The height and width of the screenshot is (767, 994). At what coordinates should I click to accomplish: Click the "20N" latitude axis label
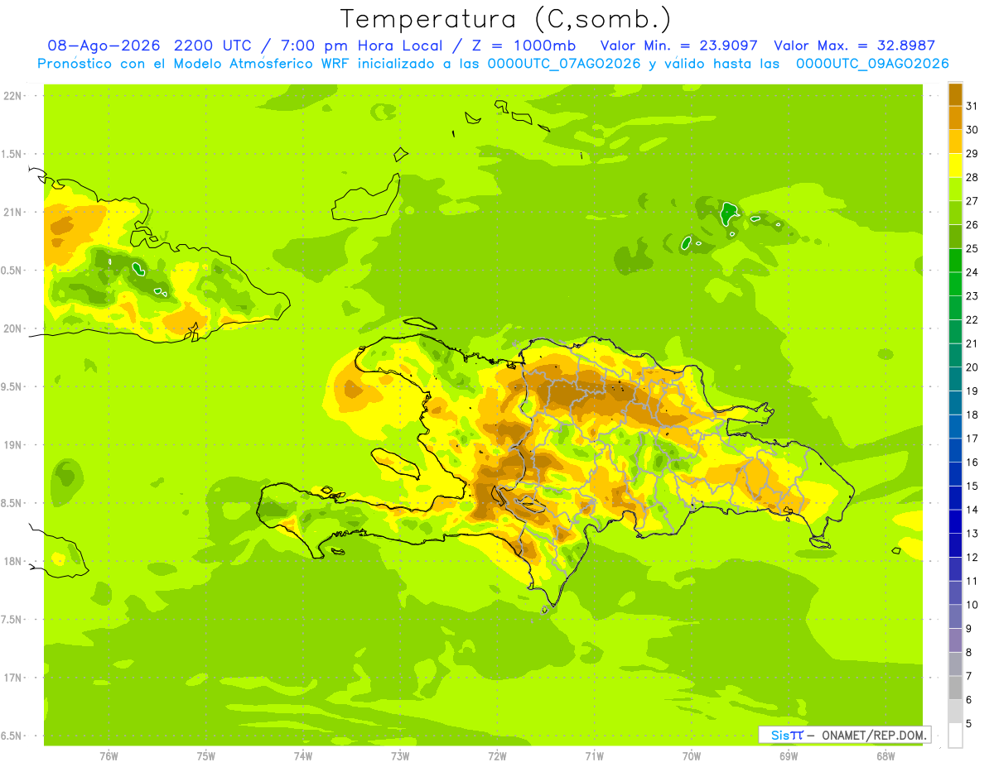pyautogui.click(x=12, y=328)
